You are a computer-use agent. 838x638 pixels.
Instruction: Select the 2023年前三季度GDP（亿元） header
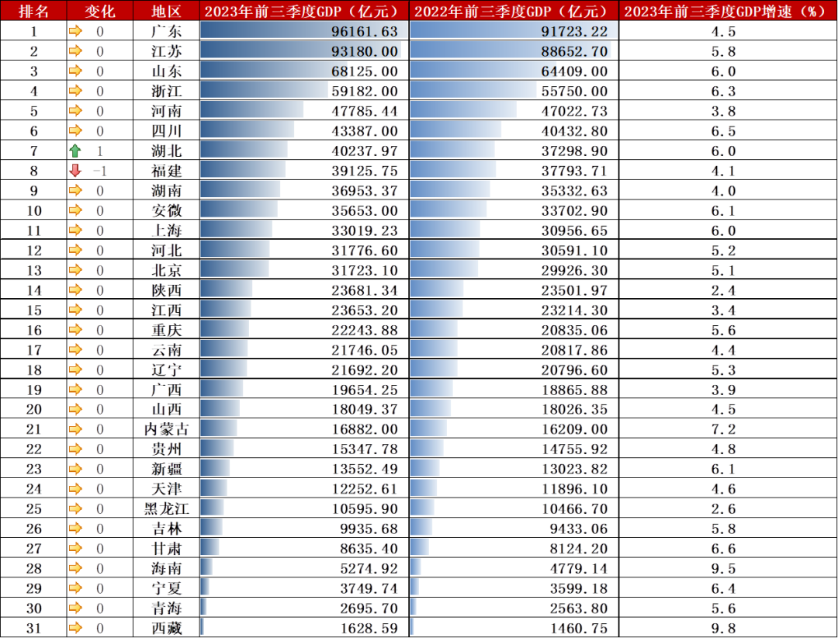point(305,11)
